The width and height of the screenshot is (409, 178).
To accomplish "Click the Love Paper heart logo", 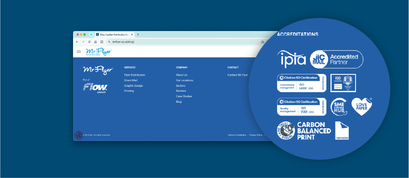I will coord(362,106).
